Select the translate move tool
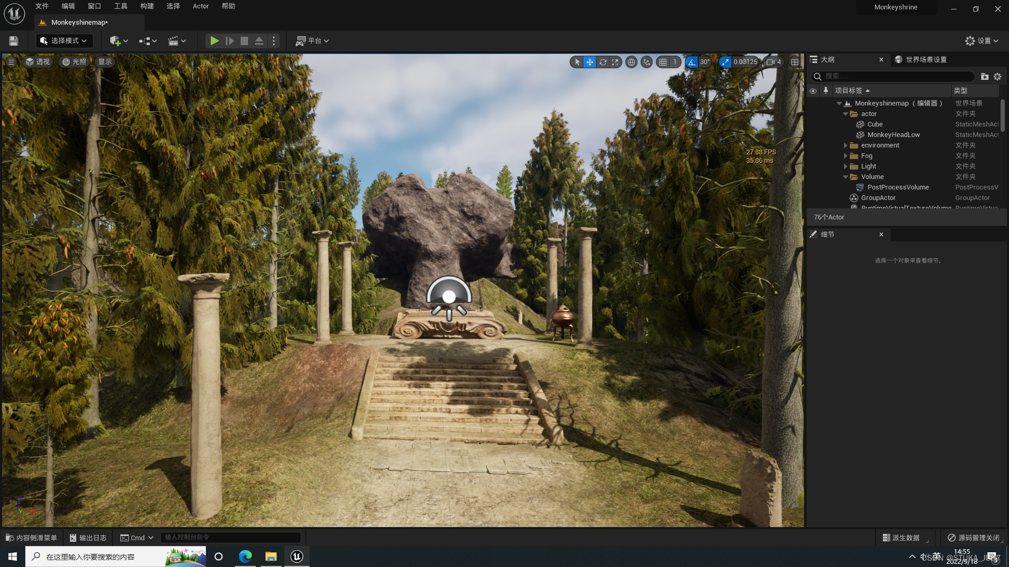The height and width of the screenshot is (567, 1009). click(x=590, y=62)
